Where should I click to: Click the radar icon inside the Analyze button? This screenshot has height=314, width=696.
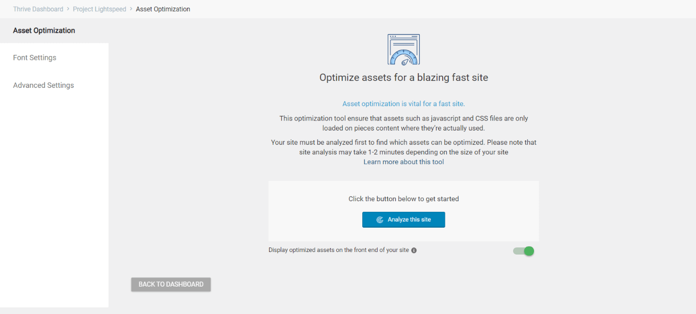pos(380,220)
